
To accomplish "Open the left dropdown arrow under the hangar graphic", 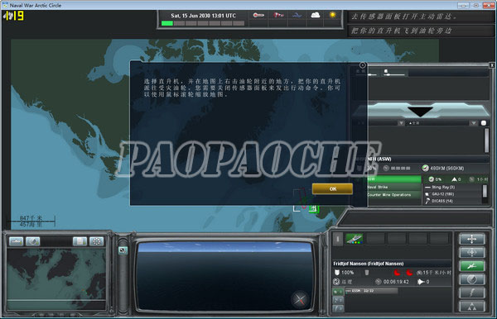I will [401, 123].
